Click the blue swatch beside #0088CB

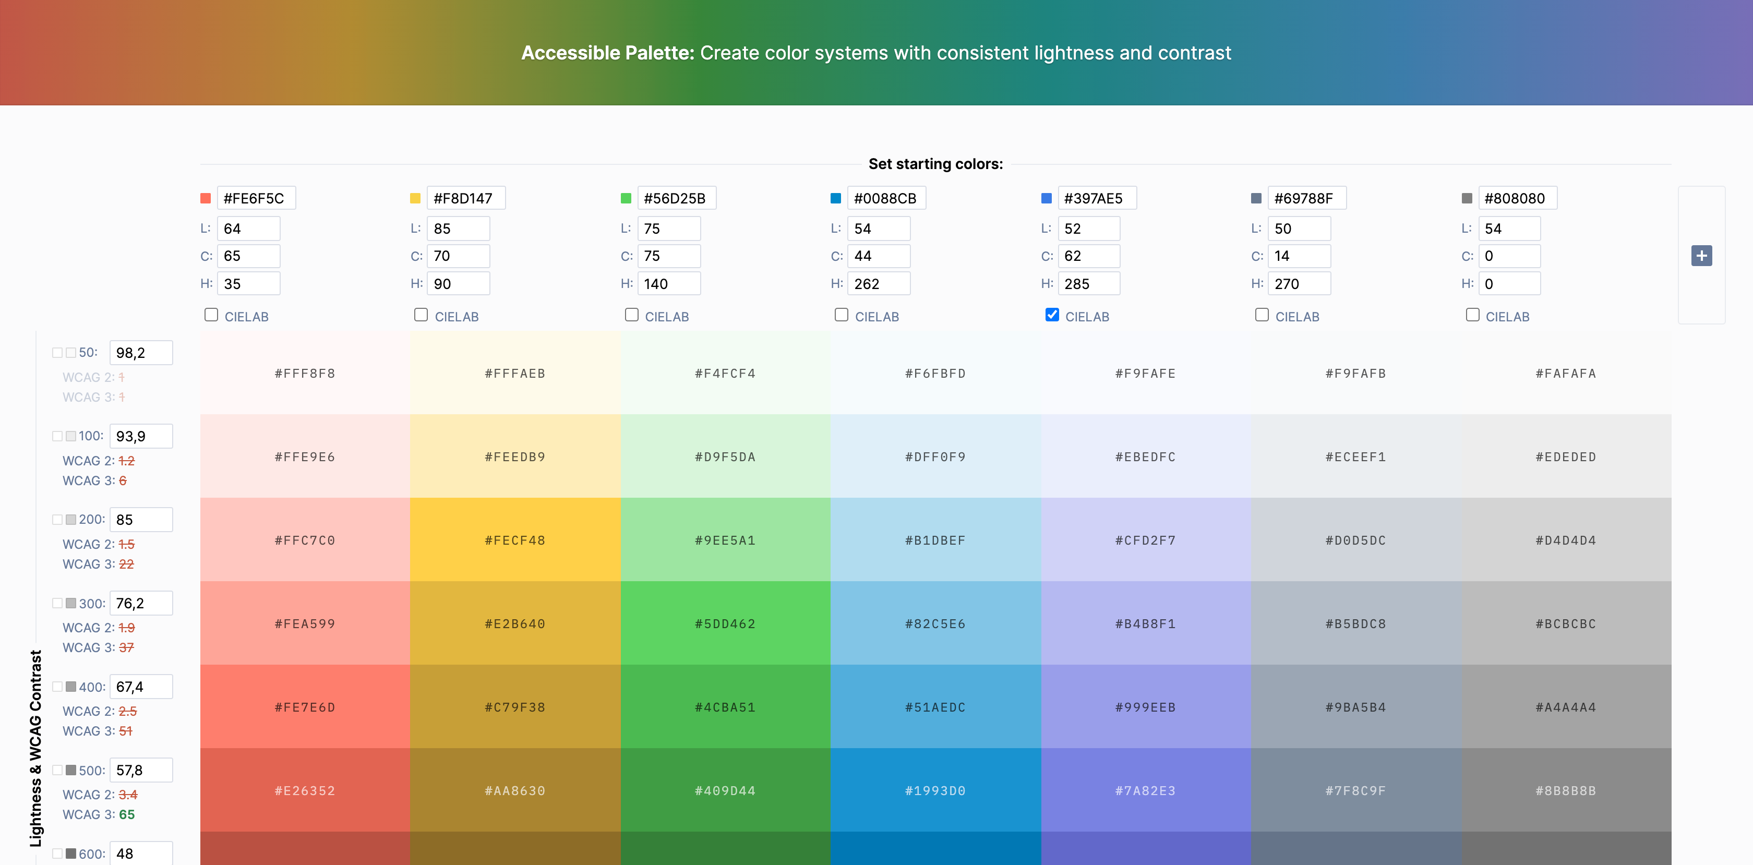tap(836, 199)
